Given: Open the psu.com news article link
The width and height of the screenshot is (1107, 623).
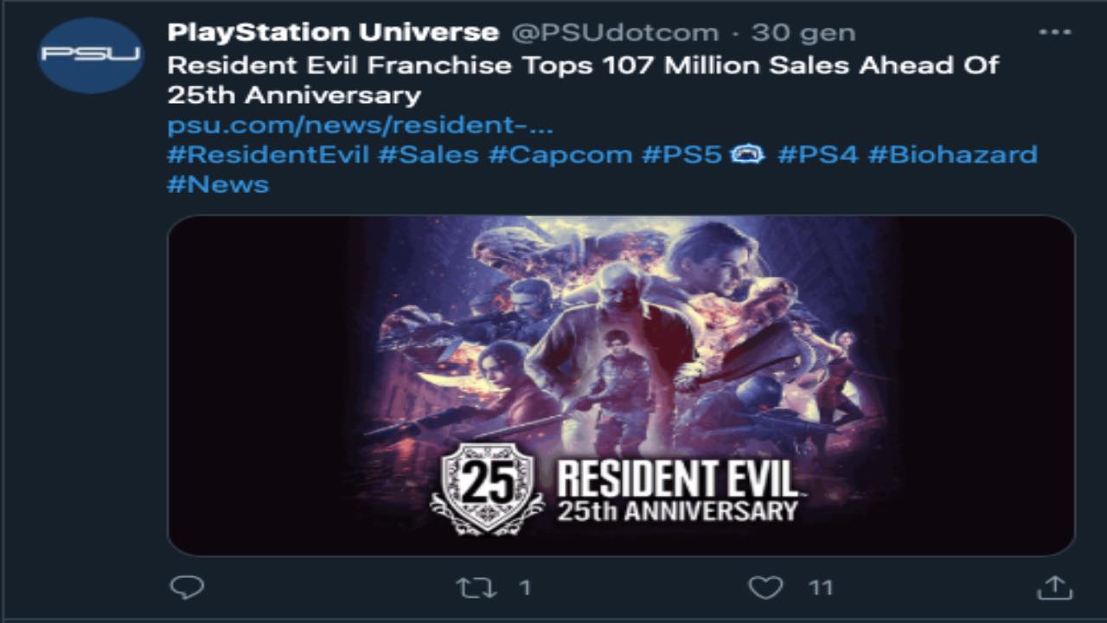Looking at the screenshot, I should point(360,125).
